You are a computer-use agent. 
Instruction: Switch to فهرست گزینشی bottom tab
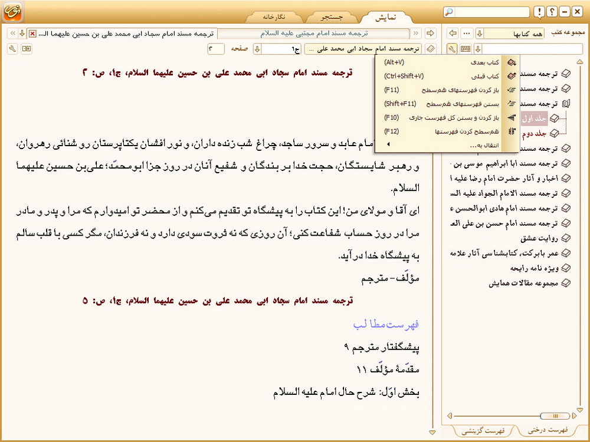pos(483,430)
